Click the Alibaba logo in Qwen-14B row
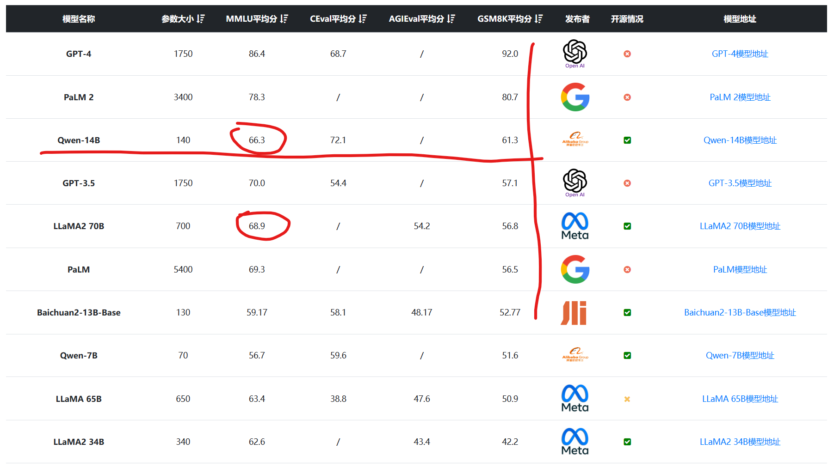Screen dimensions: 834x467 575,139
